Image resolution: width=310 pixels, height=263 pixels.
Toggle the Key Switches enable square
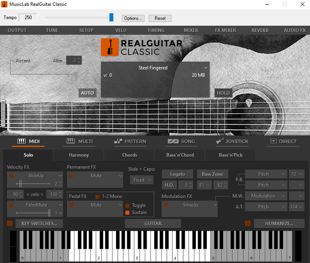10,223
